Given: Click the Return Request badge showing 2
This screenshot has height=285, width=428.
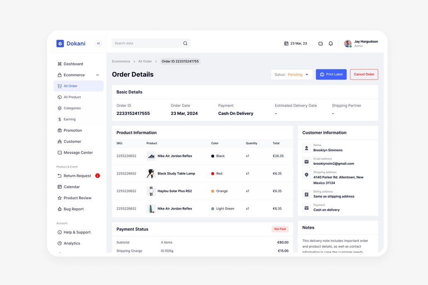Looking at the screenshot, I should 97,176.
